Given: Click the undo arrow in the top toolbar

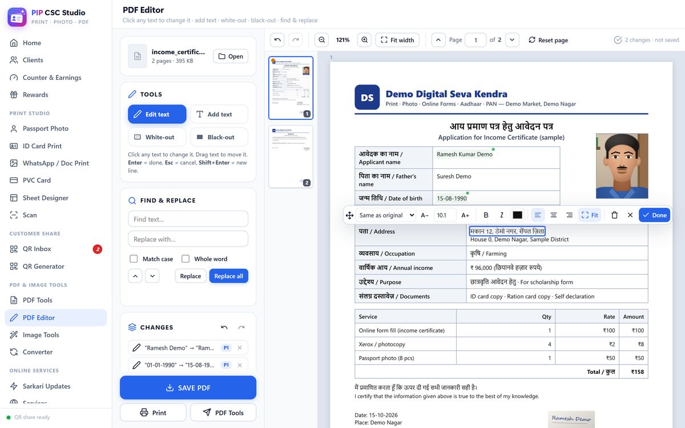Looking at the screenshot, I should click(277, 40).
